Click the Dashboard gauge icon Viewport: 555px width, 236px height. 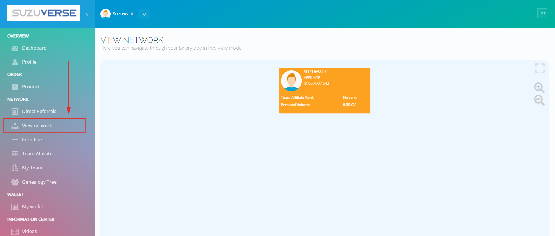[15, 48]
